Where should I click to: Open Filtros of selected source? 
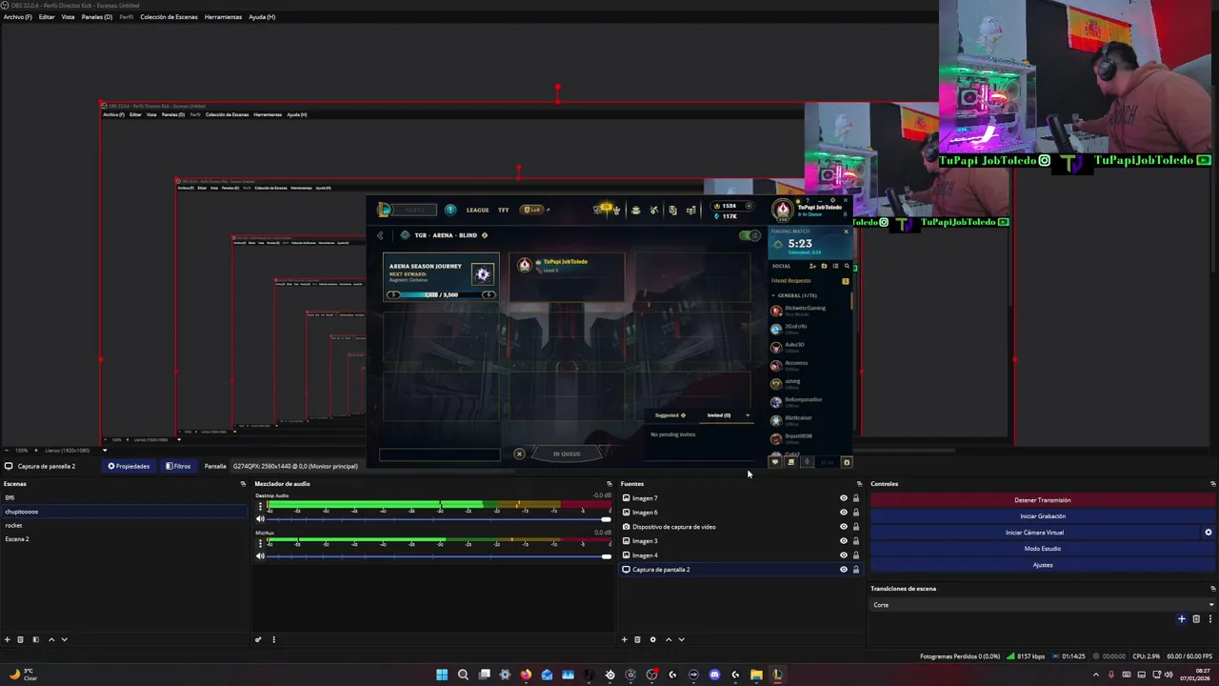point(178,466)
